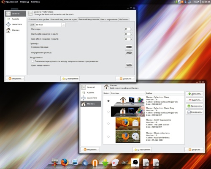211x169 pixels.
Task: Choose the Art Of Cappuccino theme radio
Action: click(x=108, y=123)
